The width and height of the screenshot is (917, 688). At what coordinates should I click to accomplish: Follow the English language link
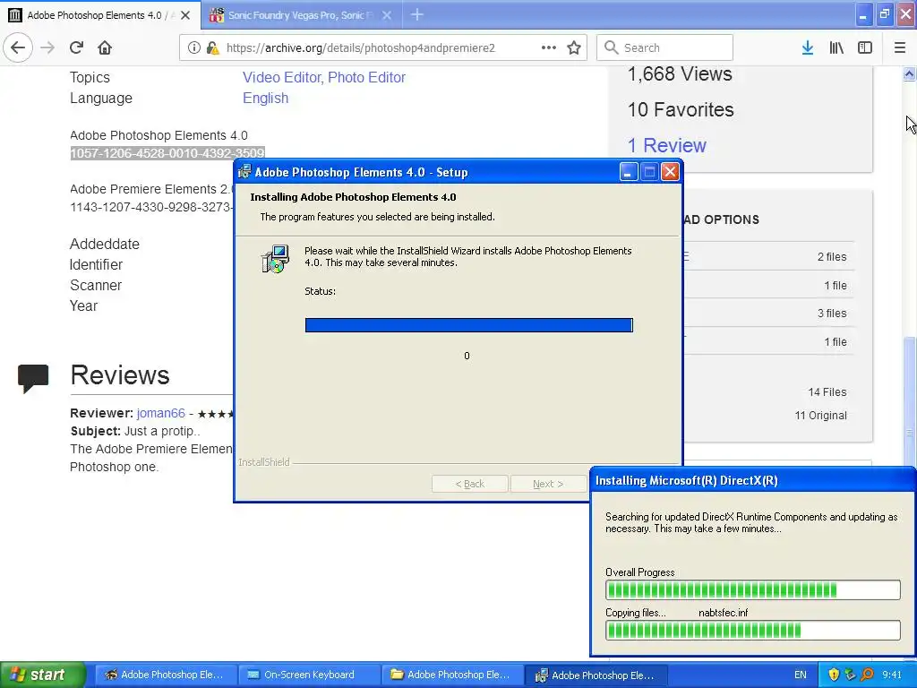pos(265,98)
